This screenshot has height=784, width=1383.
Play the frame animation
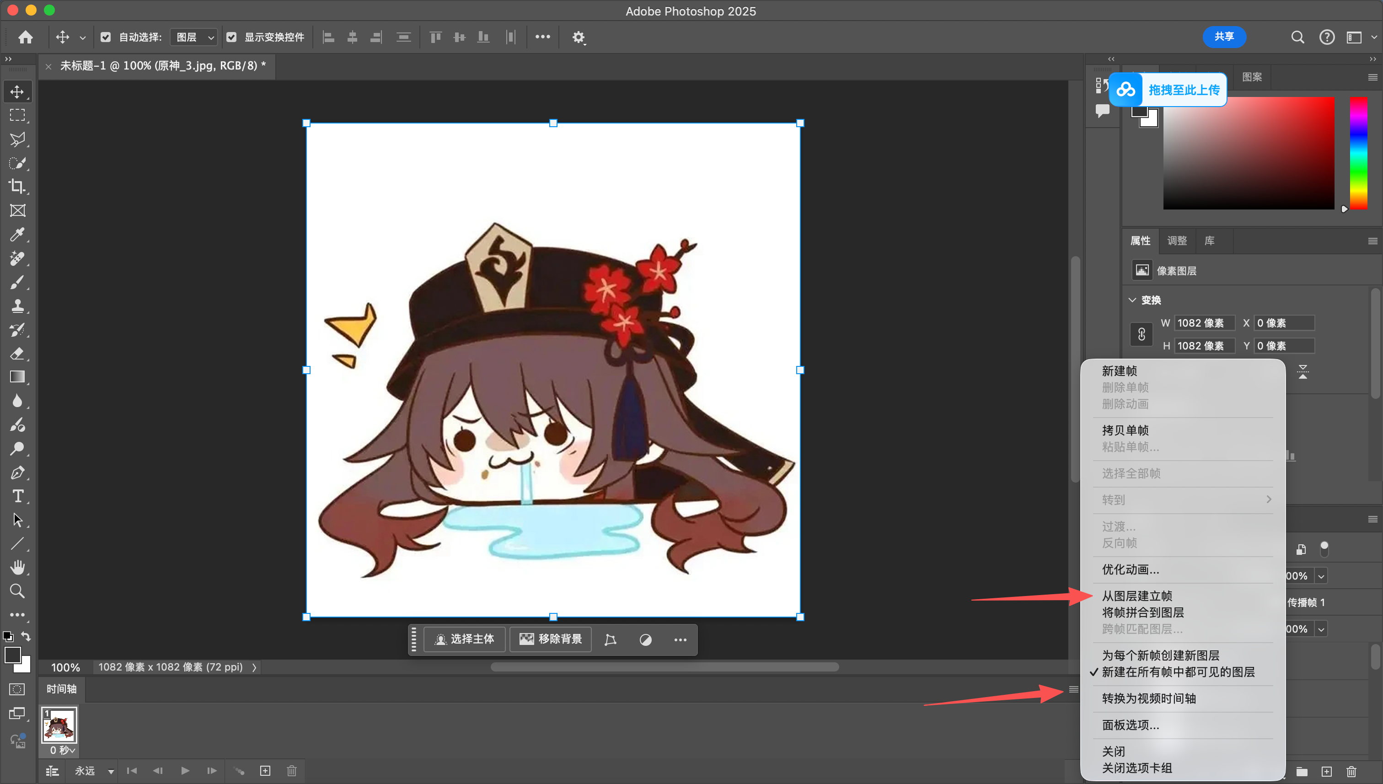tap(185, 771)
